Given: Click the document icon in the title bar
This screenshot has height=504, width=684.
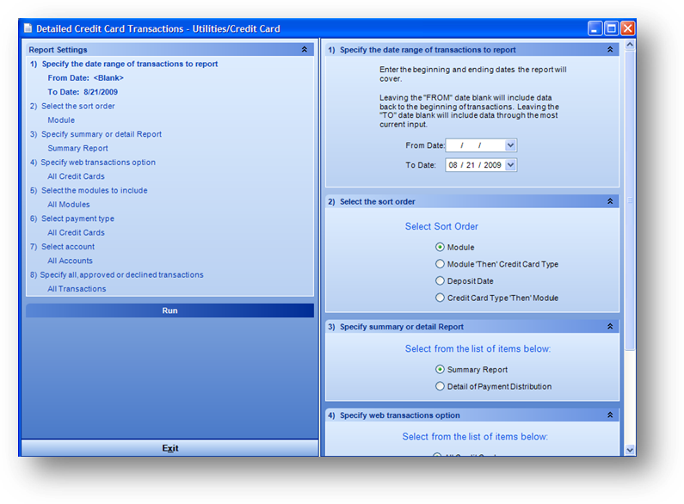Looking at the screenshot, I should (x=28, y=28).
